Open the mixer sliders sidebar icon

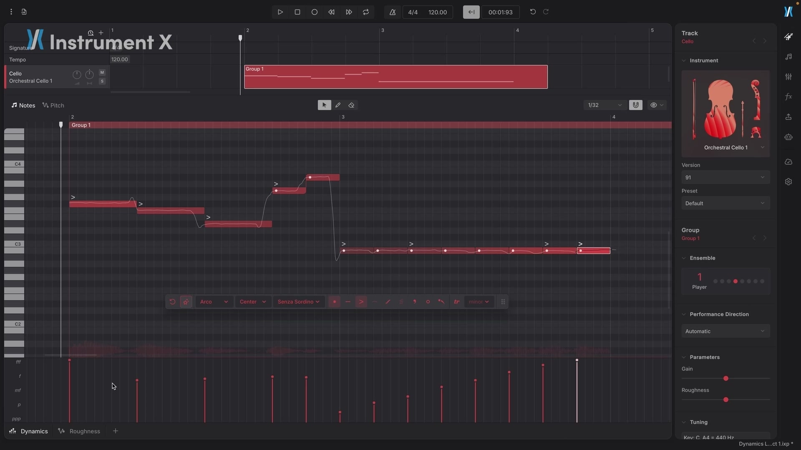788,77
